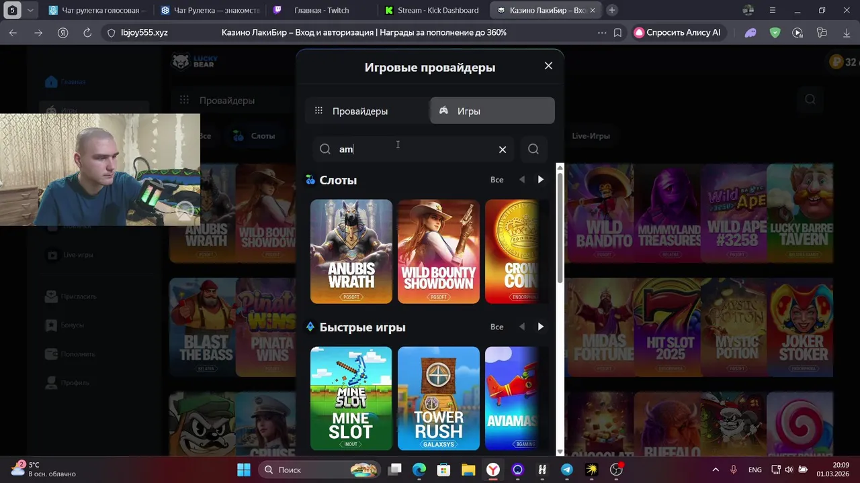Click Спросить Алису AI button

point(678,32)
